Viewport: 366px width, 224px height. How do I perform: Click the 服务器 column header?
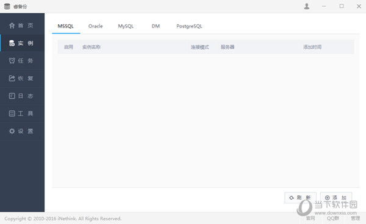(x=228, y=47)
